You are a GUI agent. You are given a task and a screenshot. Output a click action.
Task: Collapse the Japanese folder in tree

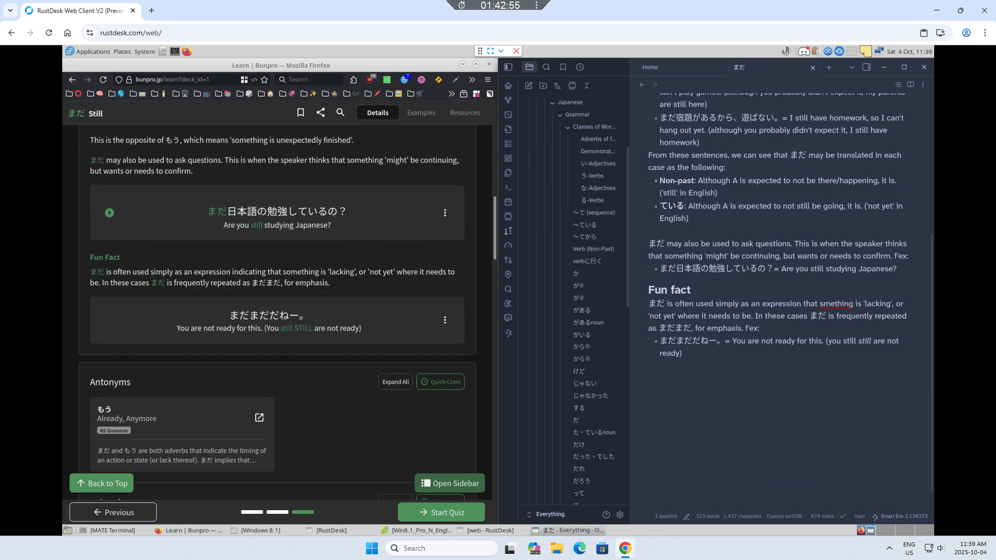coord(552,103)
